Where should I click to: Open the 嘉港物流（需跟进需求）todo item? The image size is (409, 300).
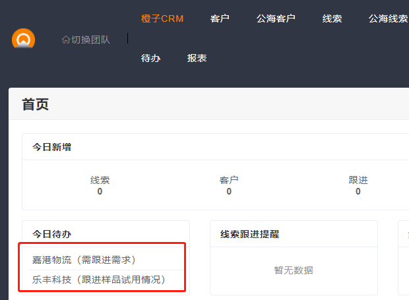[x=84, y=260]
